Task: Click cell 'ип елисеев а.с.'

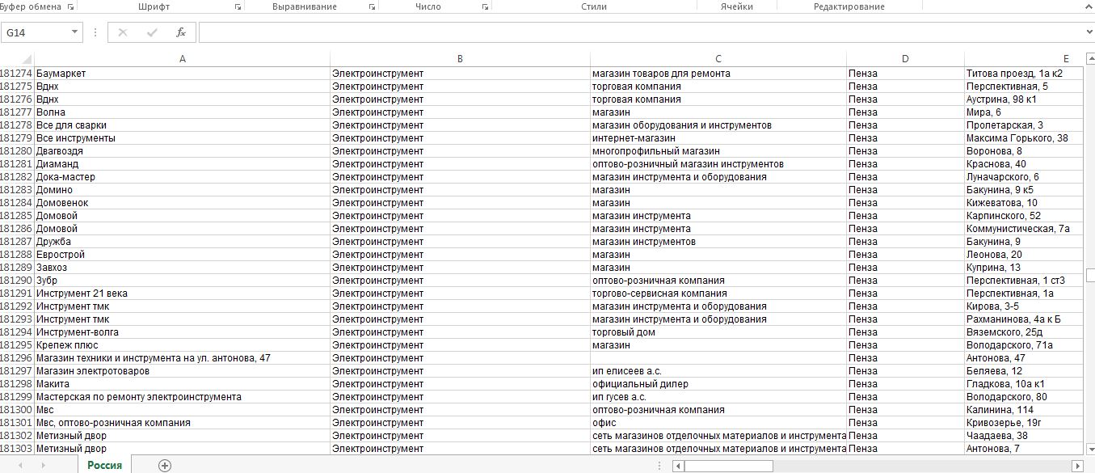Action: (718, 371)
